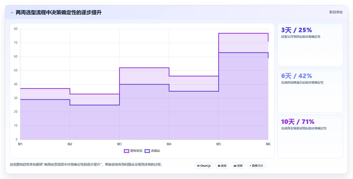
Task: Click the 80 y-axis tick label
Action: tap(16, 29)
